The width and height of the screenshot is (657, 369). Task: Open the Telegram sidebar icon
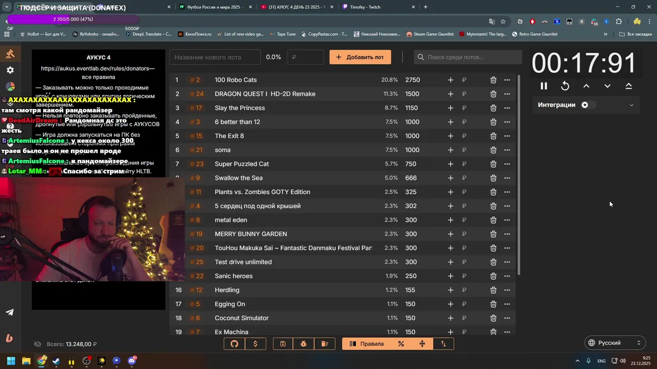10,313
